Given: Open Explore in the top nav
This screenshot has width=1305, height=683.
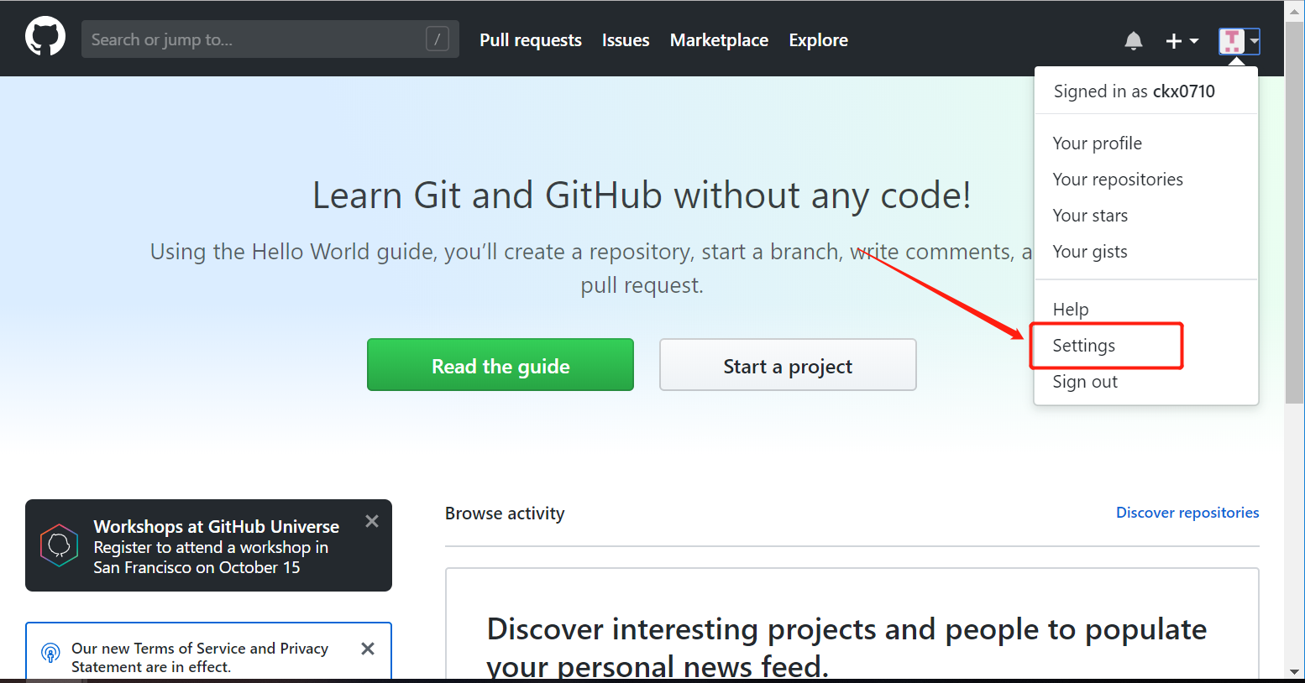Looking at the screenshot, I should point(818,40).
